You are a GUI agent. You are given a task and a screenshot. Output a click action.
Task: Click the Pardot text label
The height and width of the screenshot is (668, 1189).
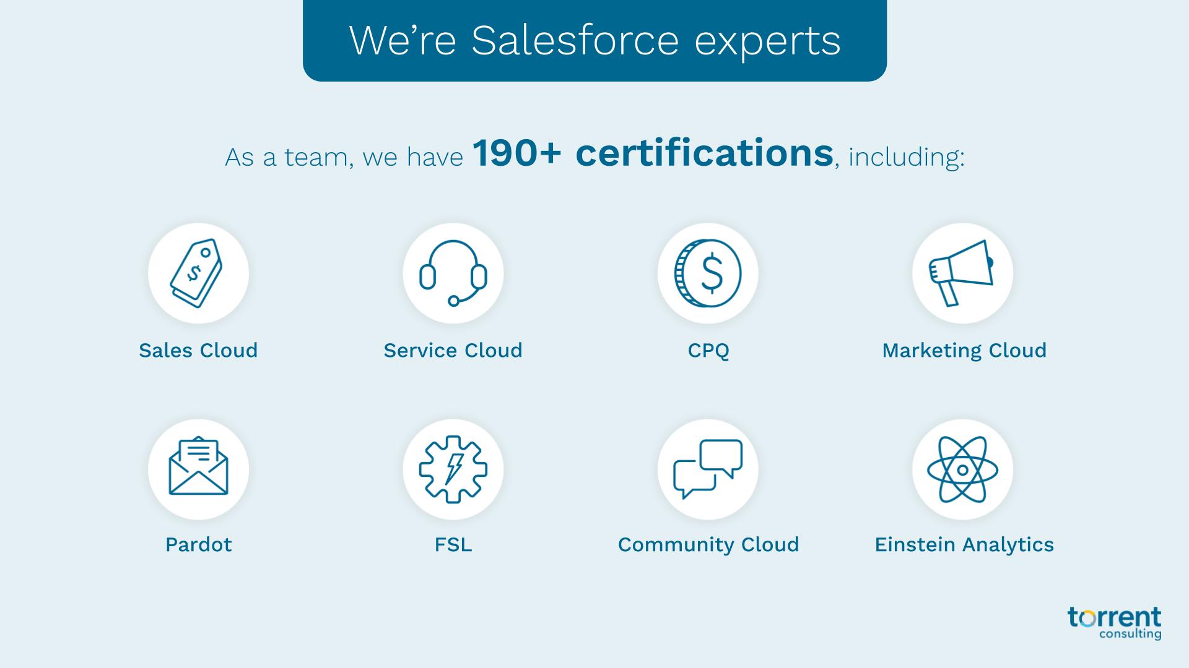coord(198,544)
